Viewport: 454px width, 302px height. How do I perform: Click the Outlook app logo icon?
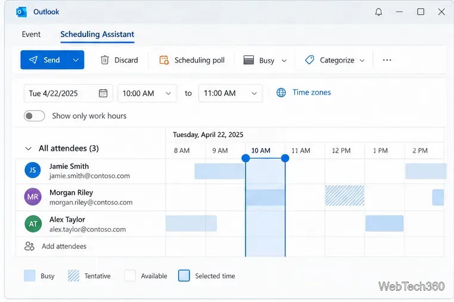pyautogui.click(x=21, y=12)
